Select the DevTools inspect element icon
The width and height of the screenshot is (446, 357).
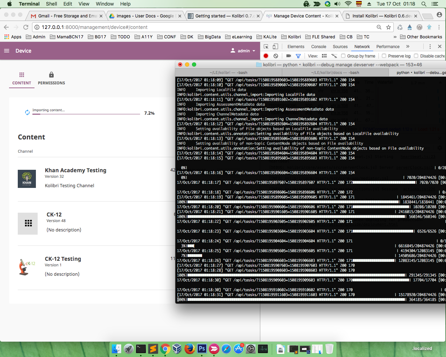266,47
